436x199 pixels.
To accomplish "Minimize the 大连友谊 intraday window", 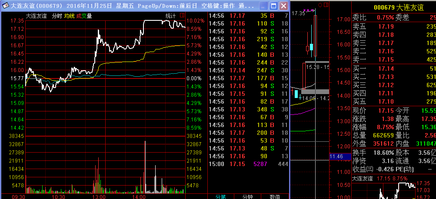I will point(263,6).
